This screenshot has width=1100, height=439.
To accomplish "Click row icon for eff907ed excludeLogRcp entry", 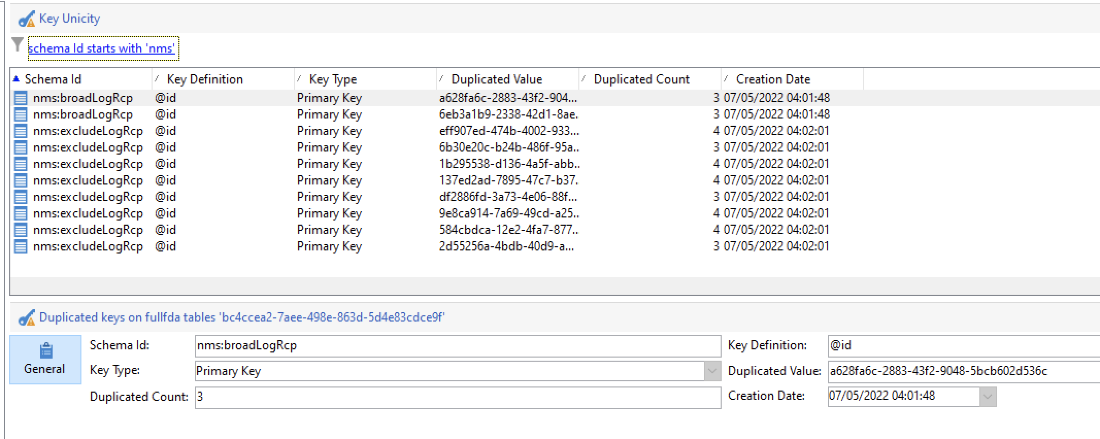I will click(20, 131).
